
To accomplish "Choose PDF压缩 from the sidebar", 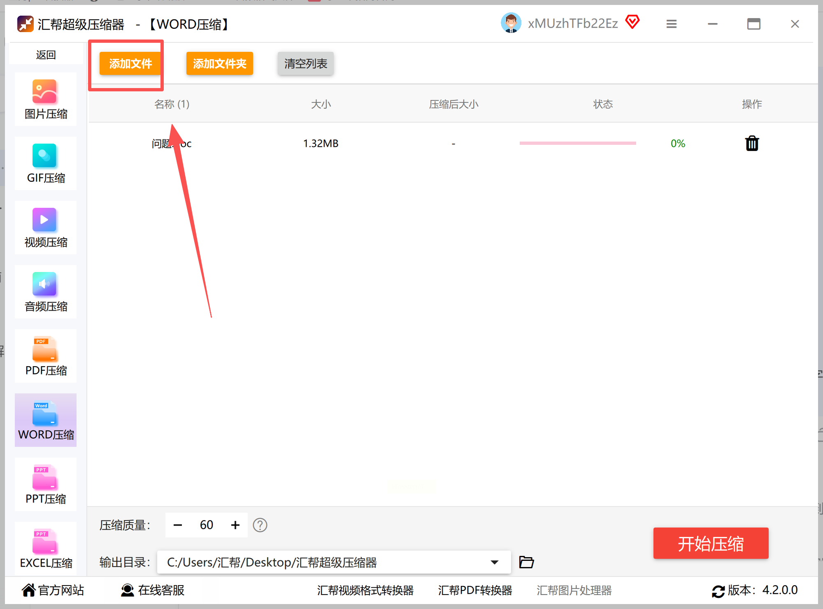I will click(46, 356).
